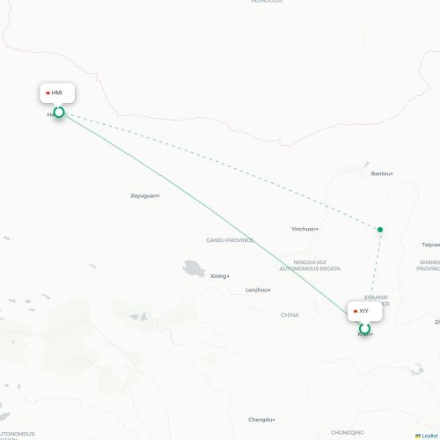Viewport: 440px width, 440px height.
Task: Click the Lanzhou city label
Action: (257, 290)
